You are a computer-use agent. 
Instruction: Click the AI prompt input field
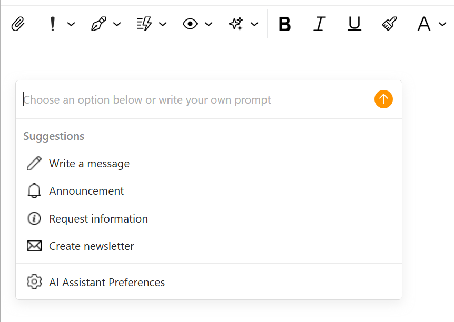(x=197, y=100)
